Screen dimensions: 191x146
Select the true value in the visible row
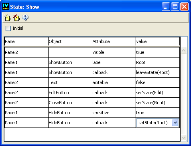pos(158,52)
